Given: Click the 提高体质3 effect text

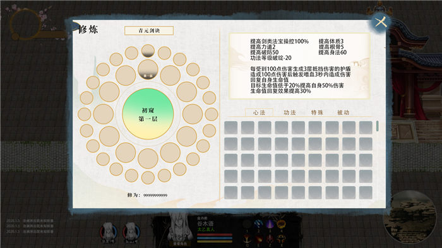Looking at the screenshot, I should tap(331, 42).
